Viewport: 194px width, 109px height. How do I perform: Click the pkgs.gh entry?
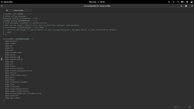click(9, 46)
